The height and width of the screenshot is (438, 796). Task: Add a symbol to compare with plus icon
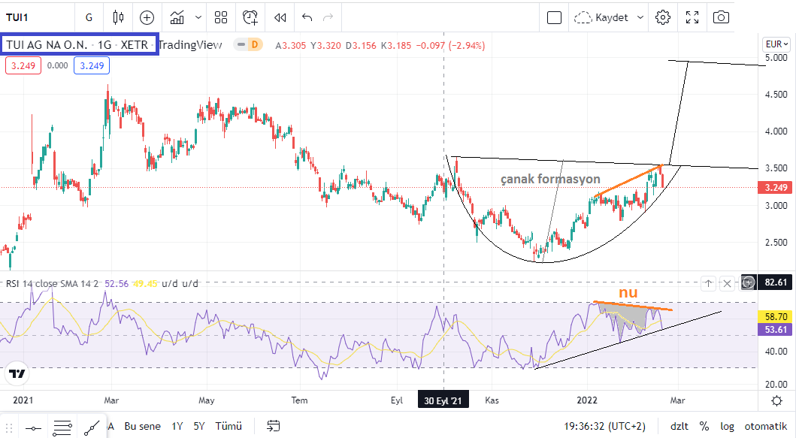147,18
